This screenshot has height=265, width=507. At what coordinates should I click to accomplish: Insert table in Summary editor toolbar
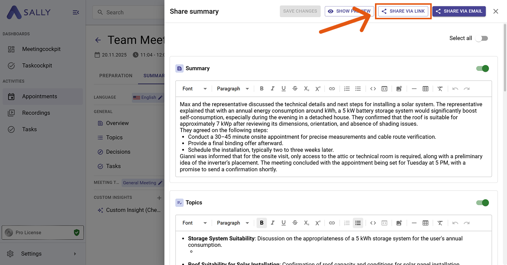[x=425, y=89]
